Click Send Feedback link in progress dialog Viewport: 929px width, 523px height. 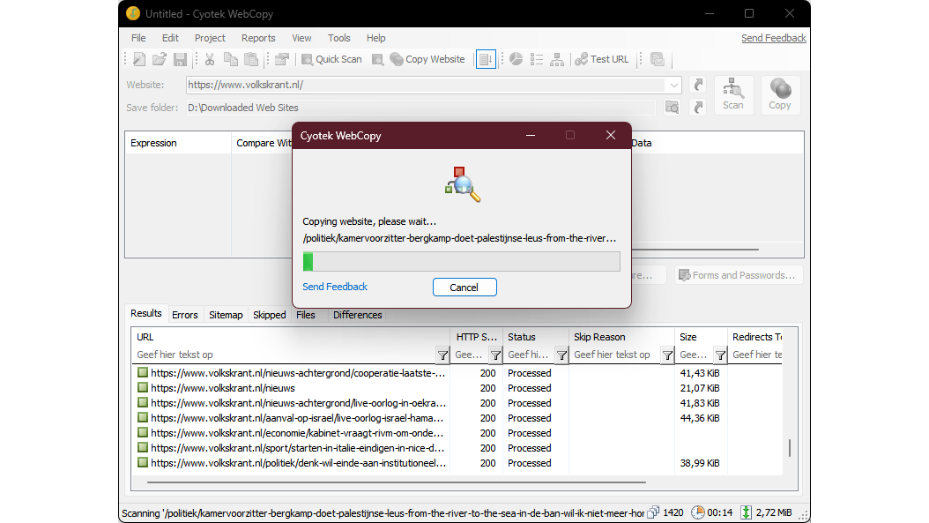coord(335,287)
